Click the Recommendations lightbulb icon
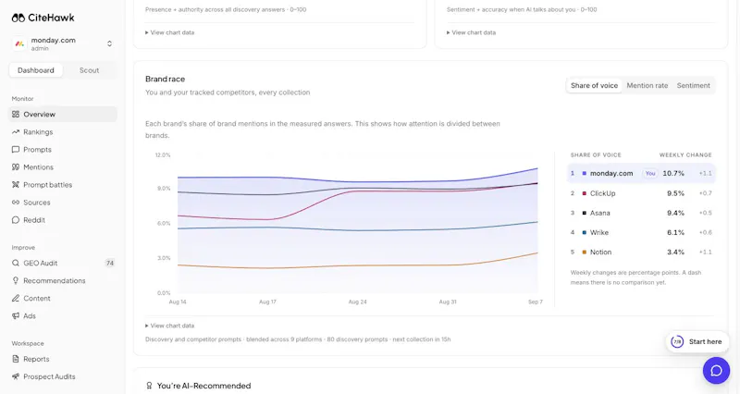The height and width of the screenshot is (394, 740). (16, 281)
